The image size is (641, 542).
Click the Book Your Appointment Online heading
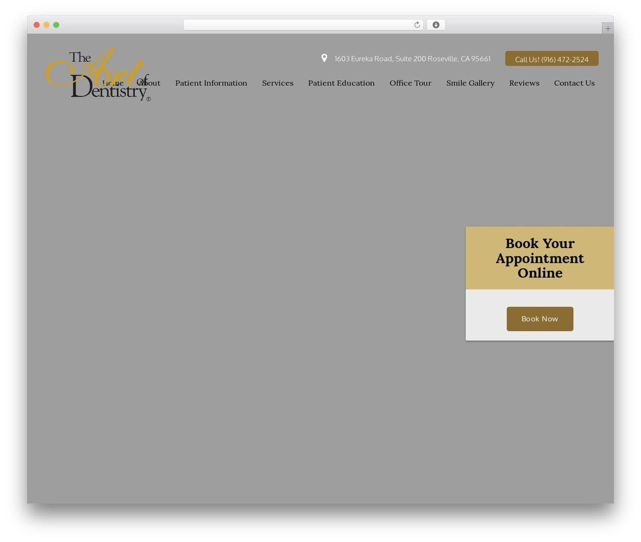click(x=540, y=258)
